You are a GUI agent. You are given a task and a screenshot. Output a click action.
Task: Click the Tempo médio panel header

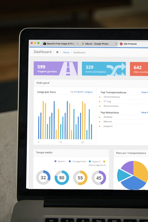pyautogui.click(x=71, y=153)
